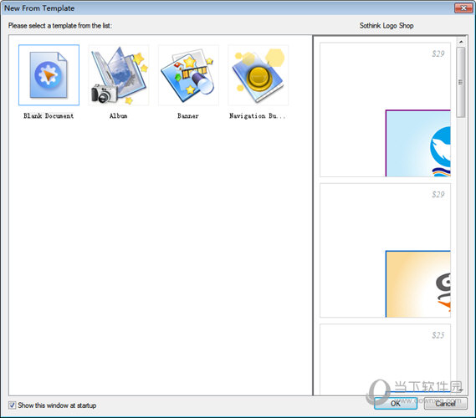Open the orange gradient logo thumbnail
The image size is (476, 418).
coord(417,284)
